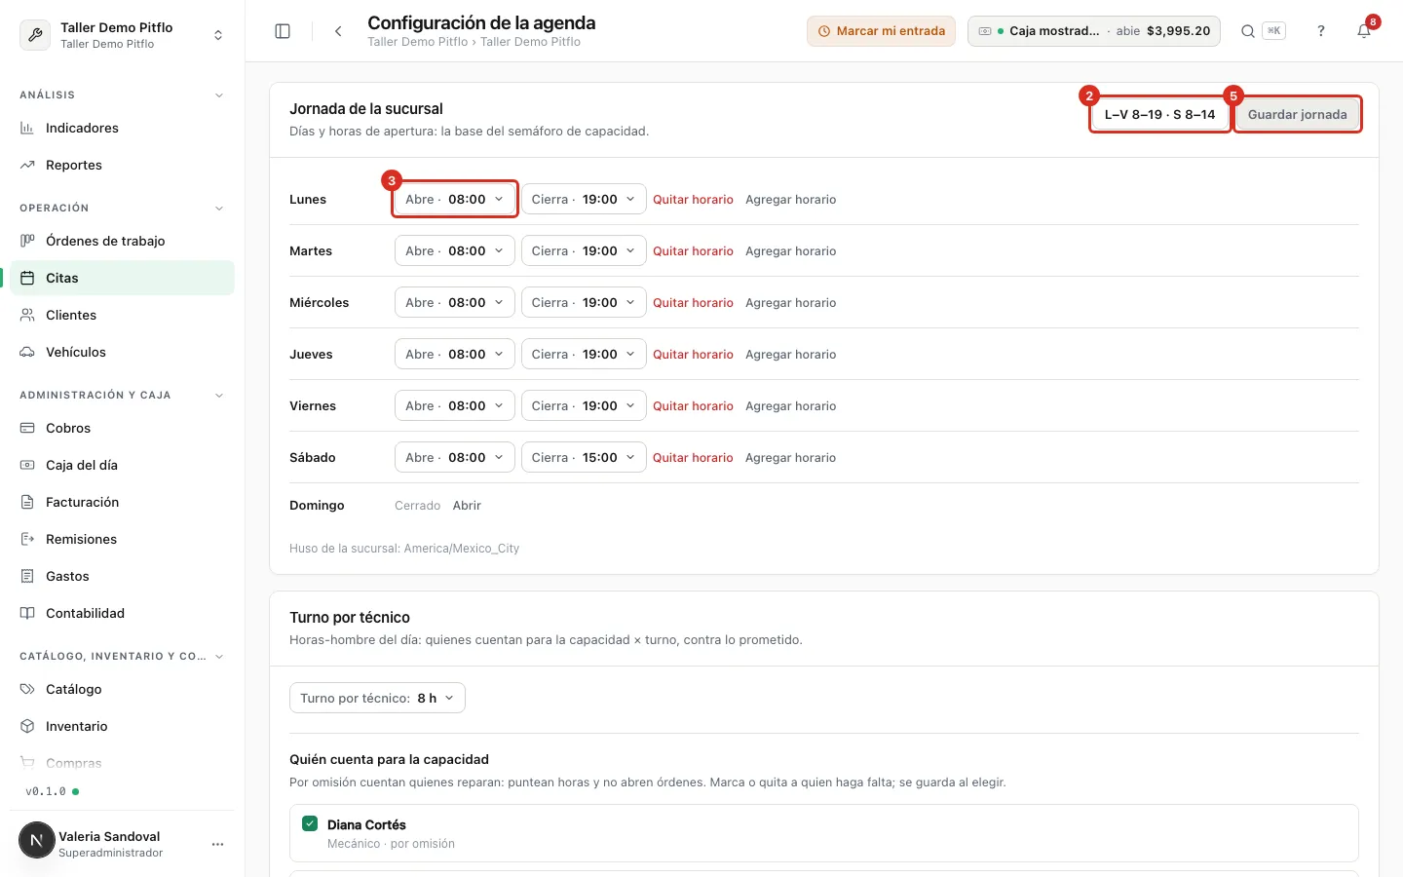Open Gastos in the sidebar
Image resolution: width=1403 pixels, height=877 pixels.
pos(123,576)
